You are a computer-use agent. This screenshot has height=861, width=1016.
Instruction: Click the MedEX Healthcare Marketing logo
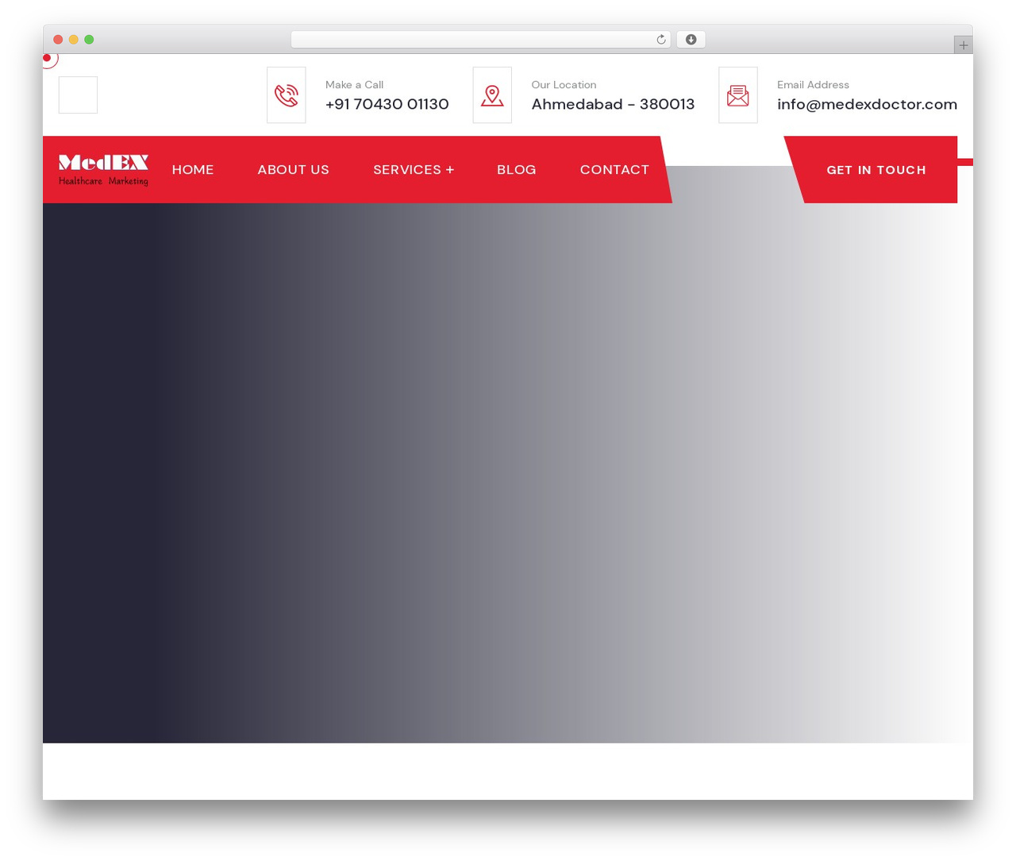point(103,170)
